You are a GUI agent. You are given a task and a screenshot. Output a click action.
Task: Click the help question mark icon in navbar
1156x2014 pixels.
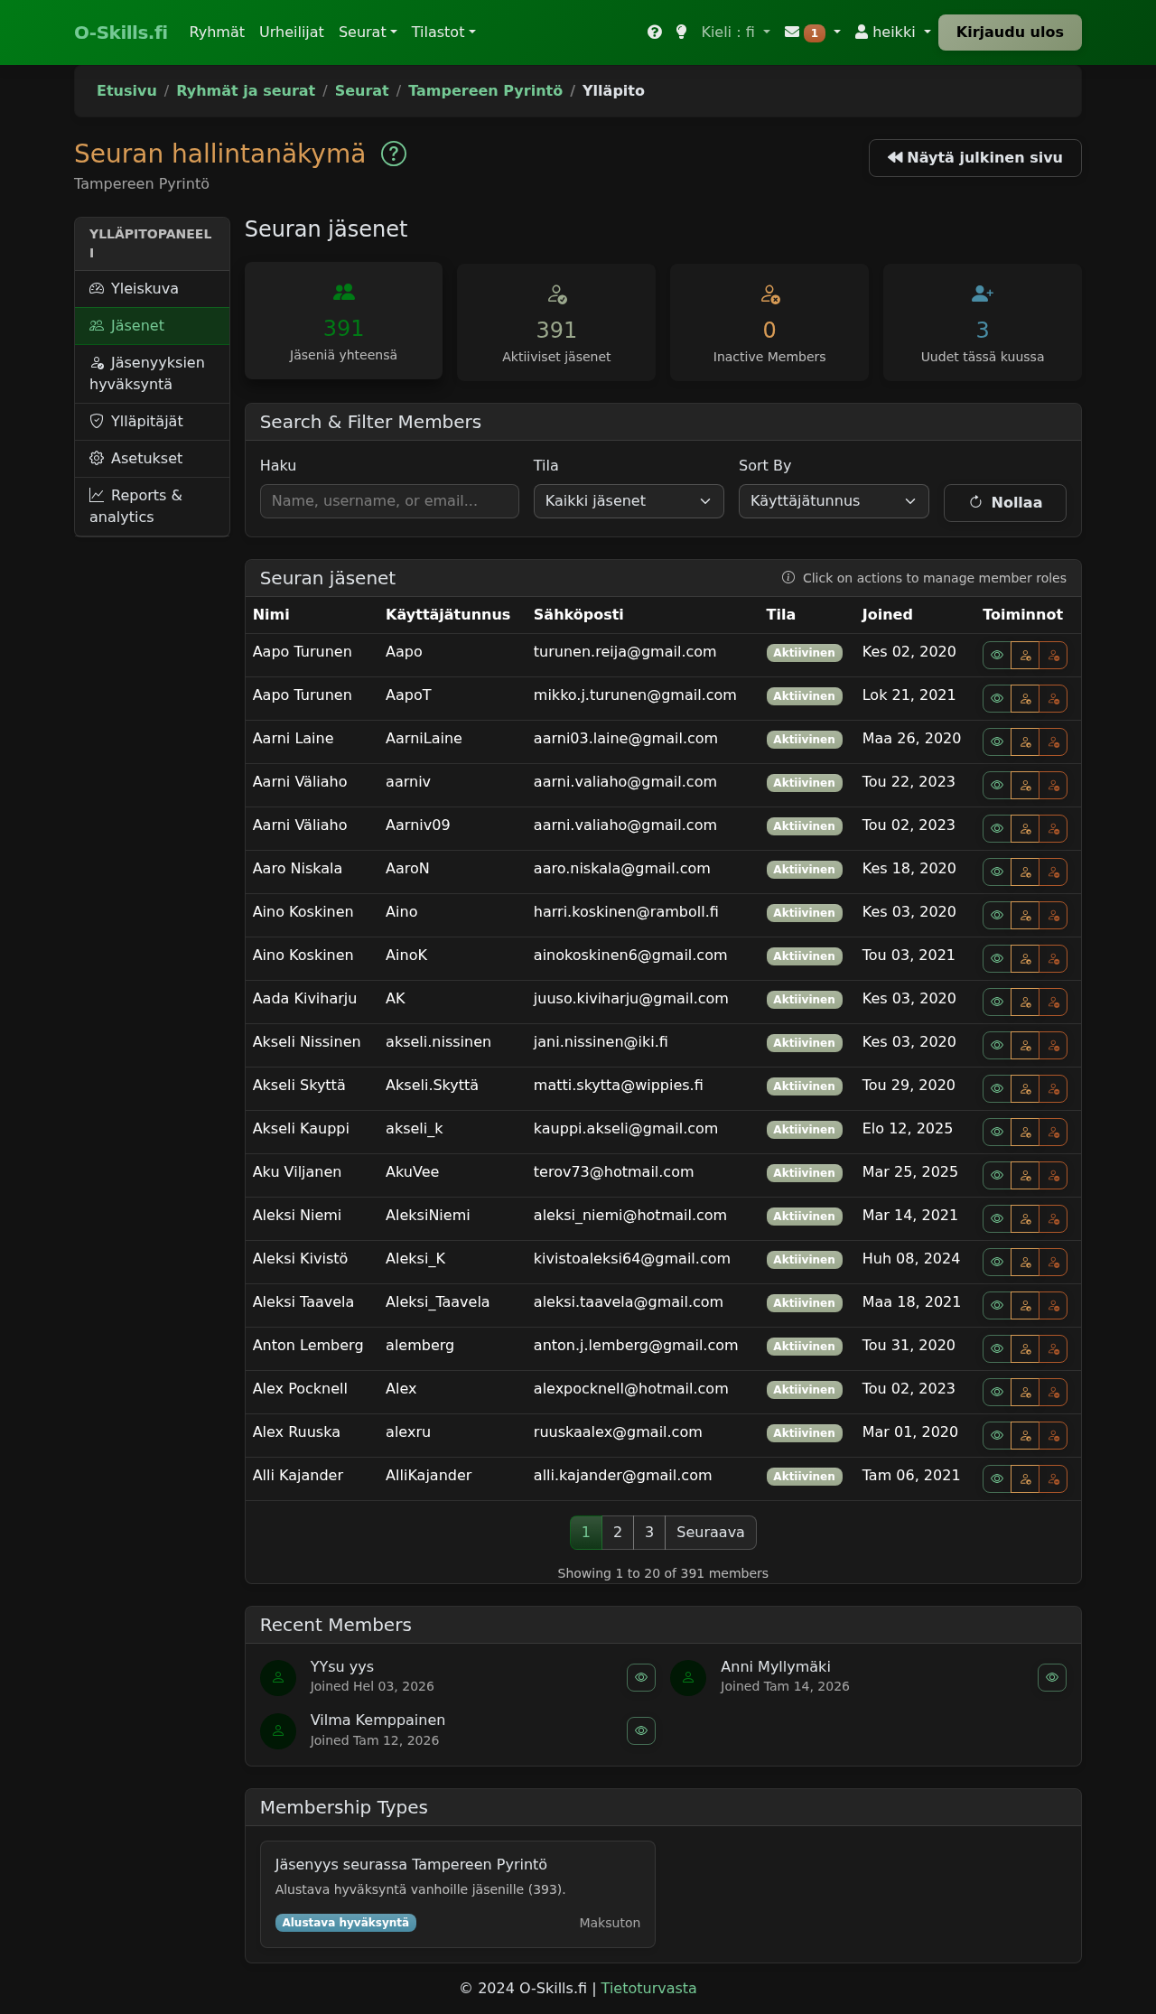coord(655,33)
